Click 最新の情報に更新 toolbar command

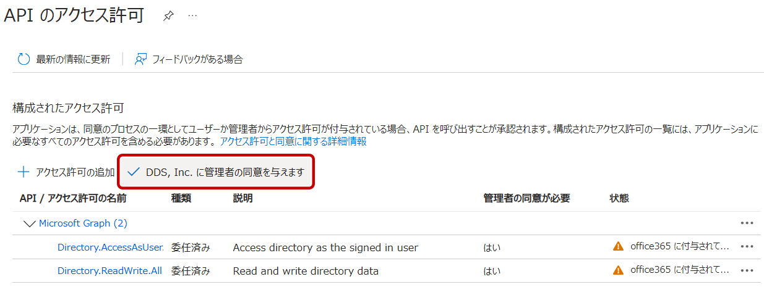coord(73,59)
